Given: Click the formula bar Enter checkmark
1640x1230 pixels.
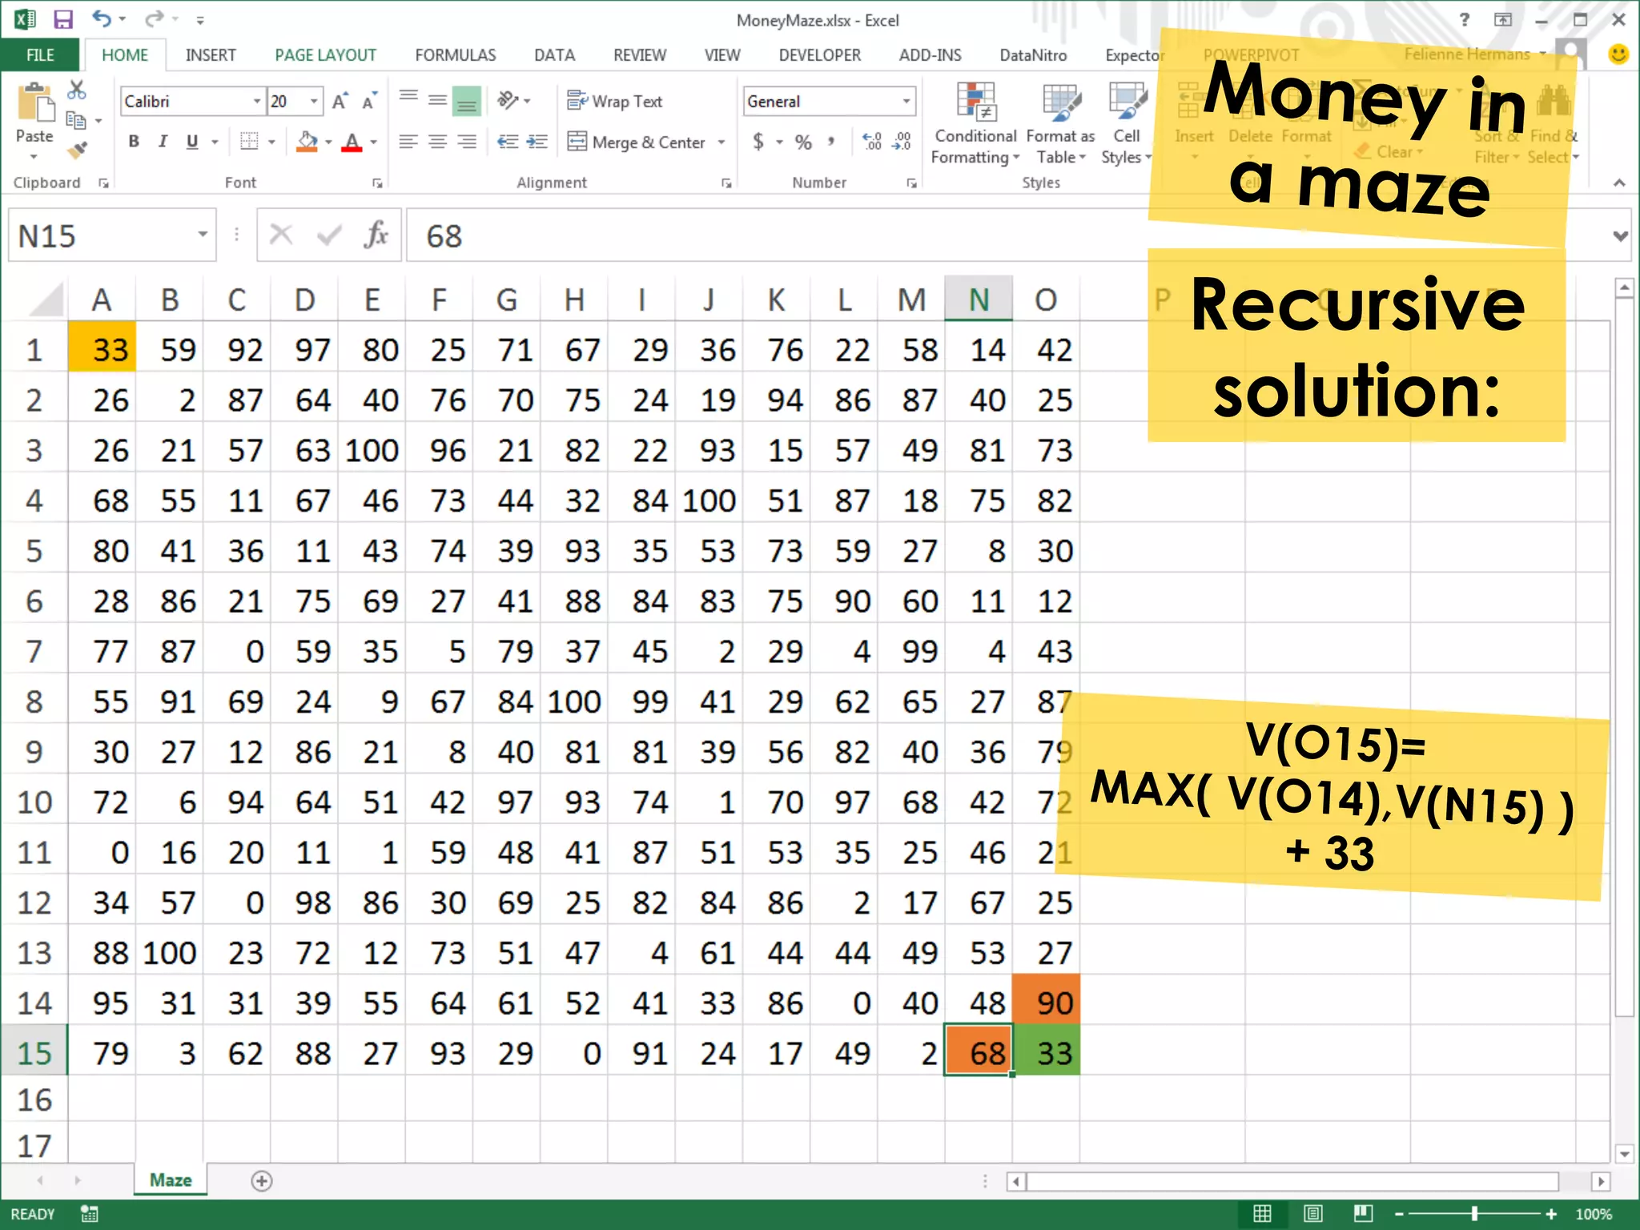Looking at the screenshot, I should pos(329,235).
